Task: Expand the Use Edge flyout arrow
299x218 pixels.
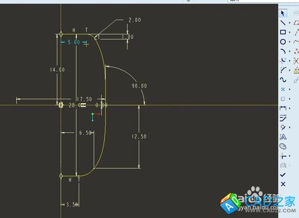Action: [289, 99]
